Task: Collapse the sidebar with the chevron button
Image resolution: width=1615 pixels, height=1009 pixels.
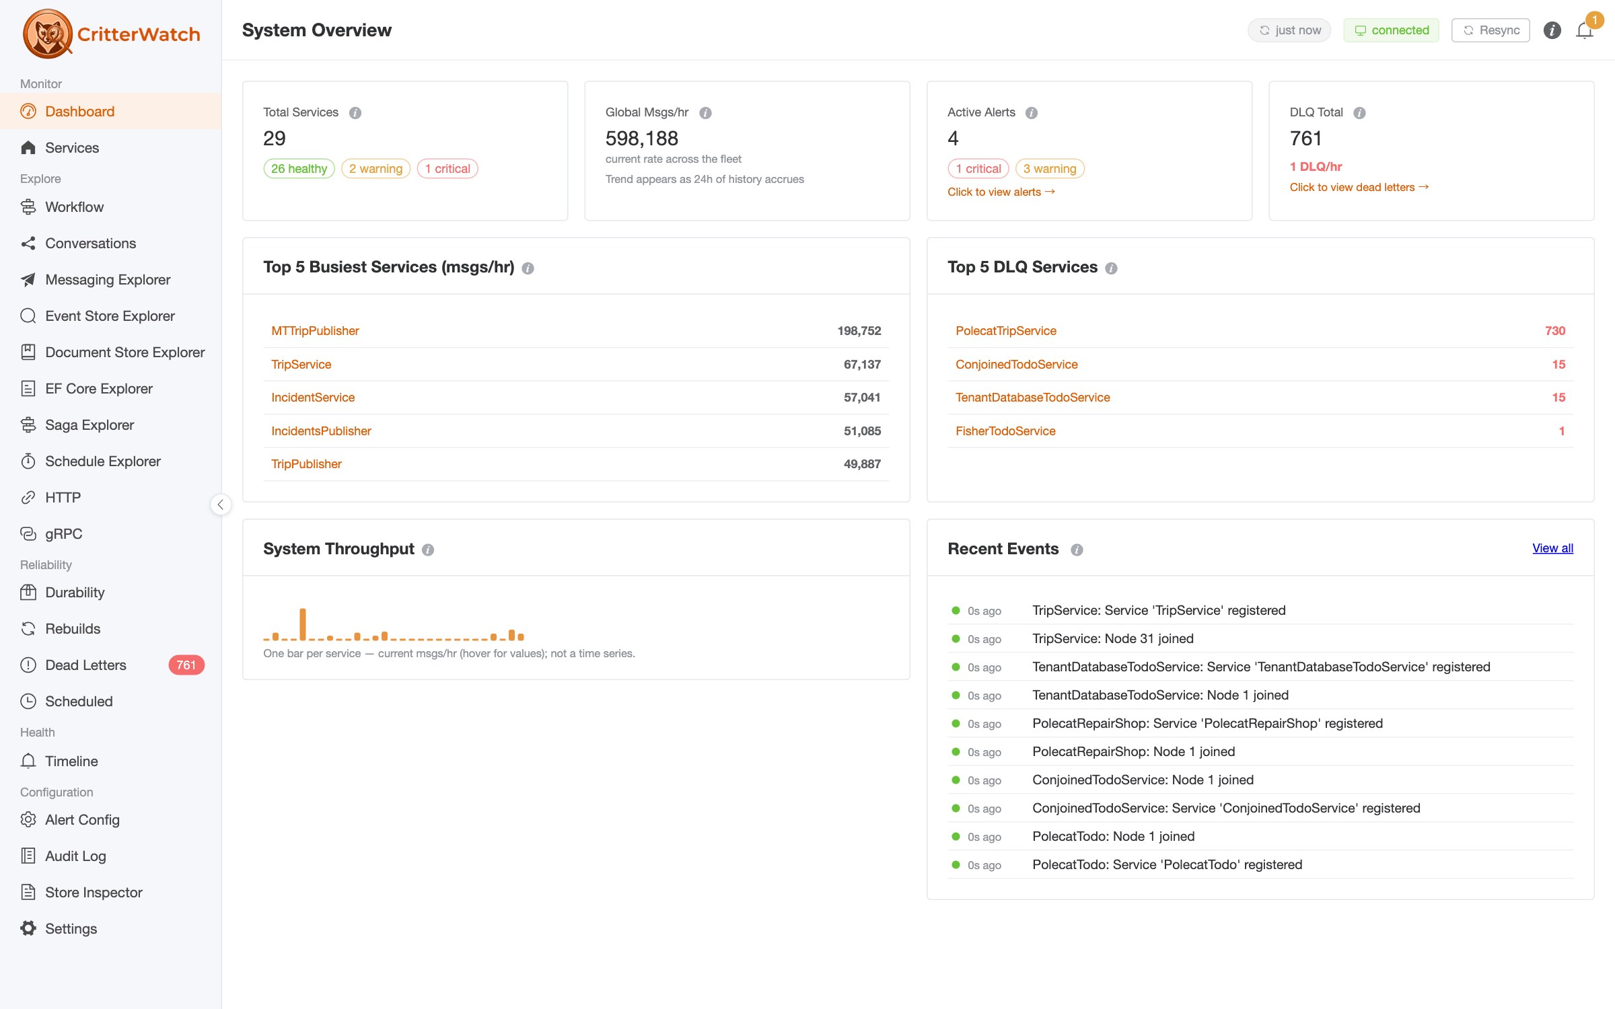Action: pyautogui.click(x=221, y=504)
